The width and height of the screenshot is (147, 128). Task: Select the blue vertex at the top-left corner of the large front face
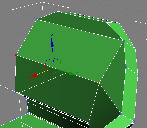tap(37, 19)
